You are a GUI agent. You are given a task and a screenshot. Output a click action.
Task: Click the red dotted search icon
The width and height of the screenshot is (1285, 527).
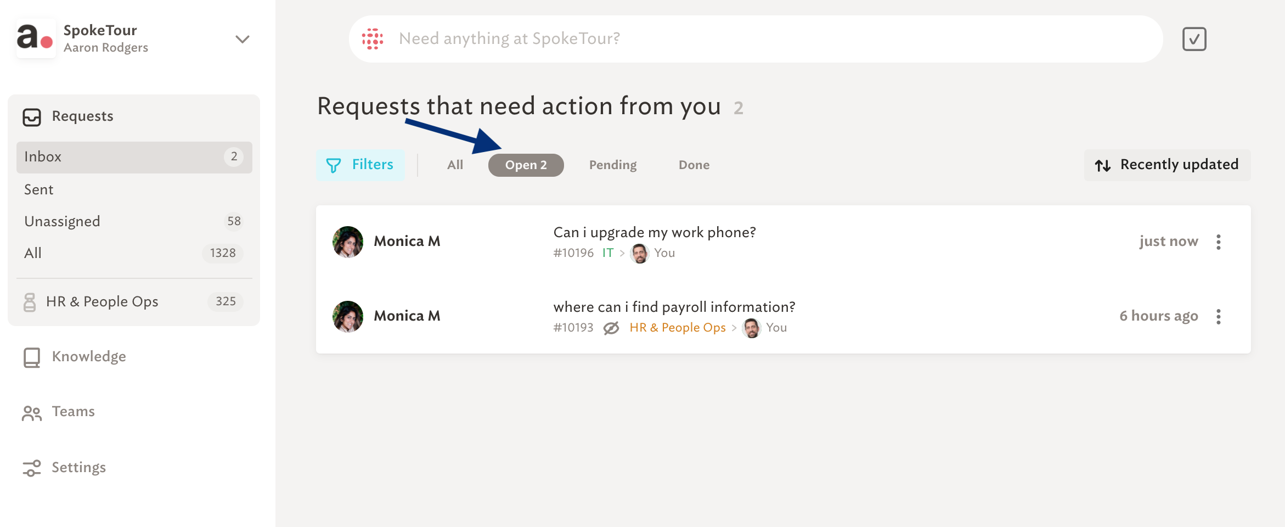[373, 39]
